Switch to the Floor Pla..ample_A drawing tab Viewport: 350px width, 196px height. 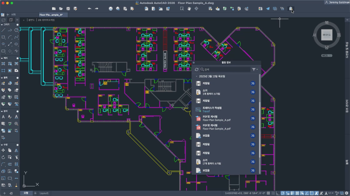51,15
